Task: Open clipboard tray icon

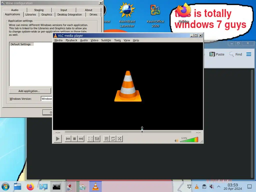Action: pyautogui.click(x=204, y=186)
